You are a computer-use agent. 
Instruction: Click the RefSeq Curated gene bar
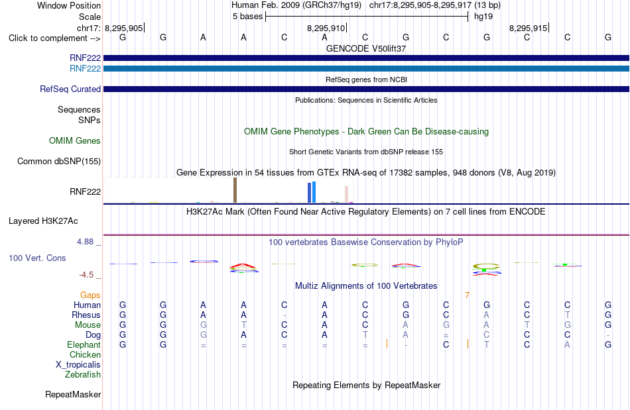[x=366, y=89]
